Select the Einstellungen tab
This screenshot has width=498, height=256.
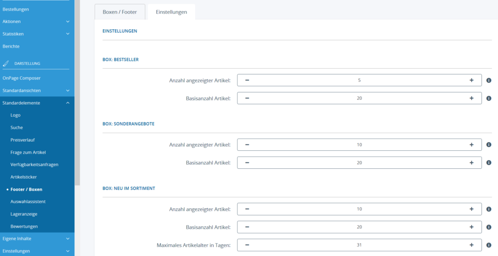tap(171, 12)
